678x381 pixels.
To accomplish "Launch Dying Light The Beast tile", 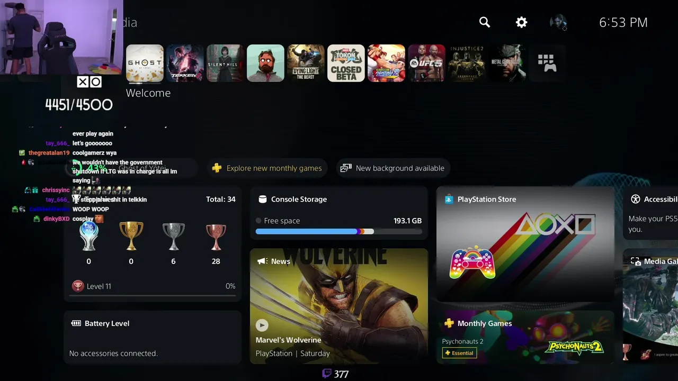I will pyautogui.click(x=306, y=63).
